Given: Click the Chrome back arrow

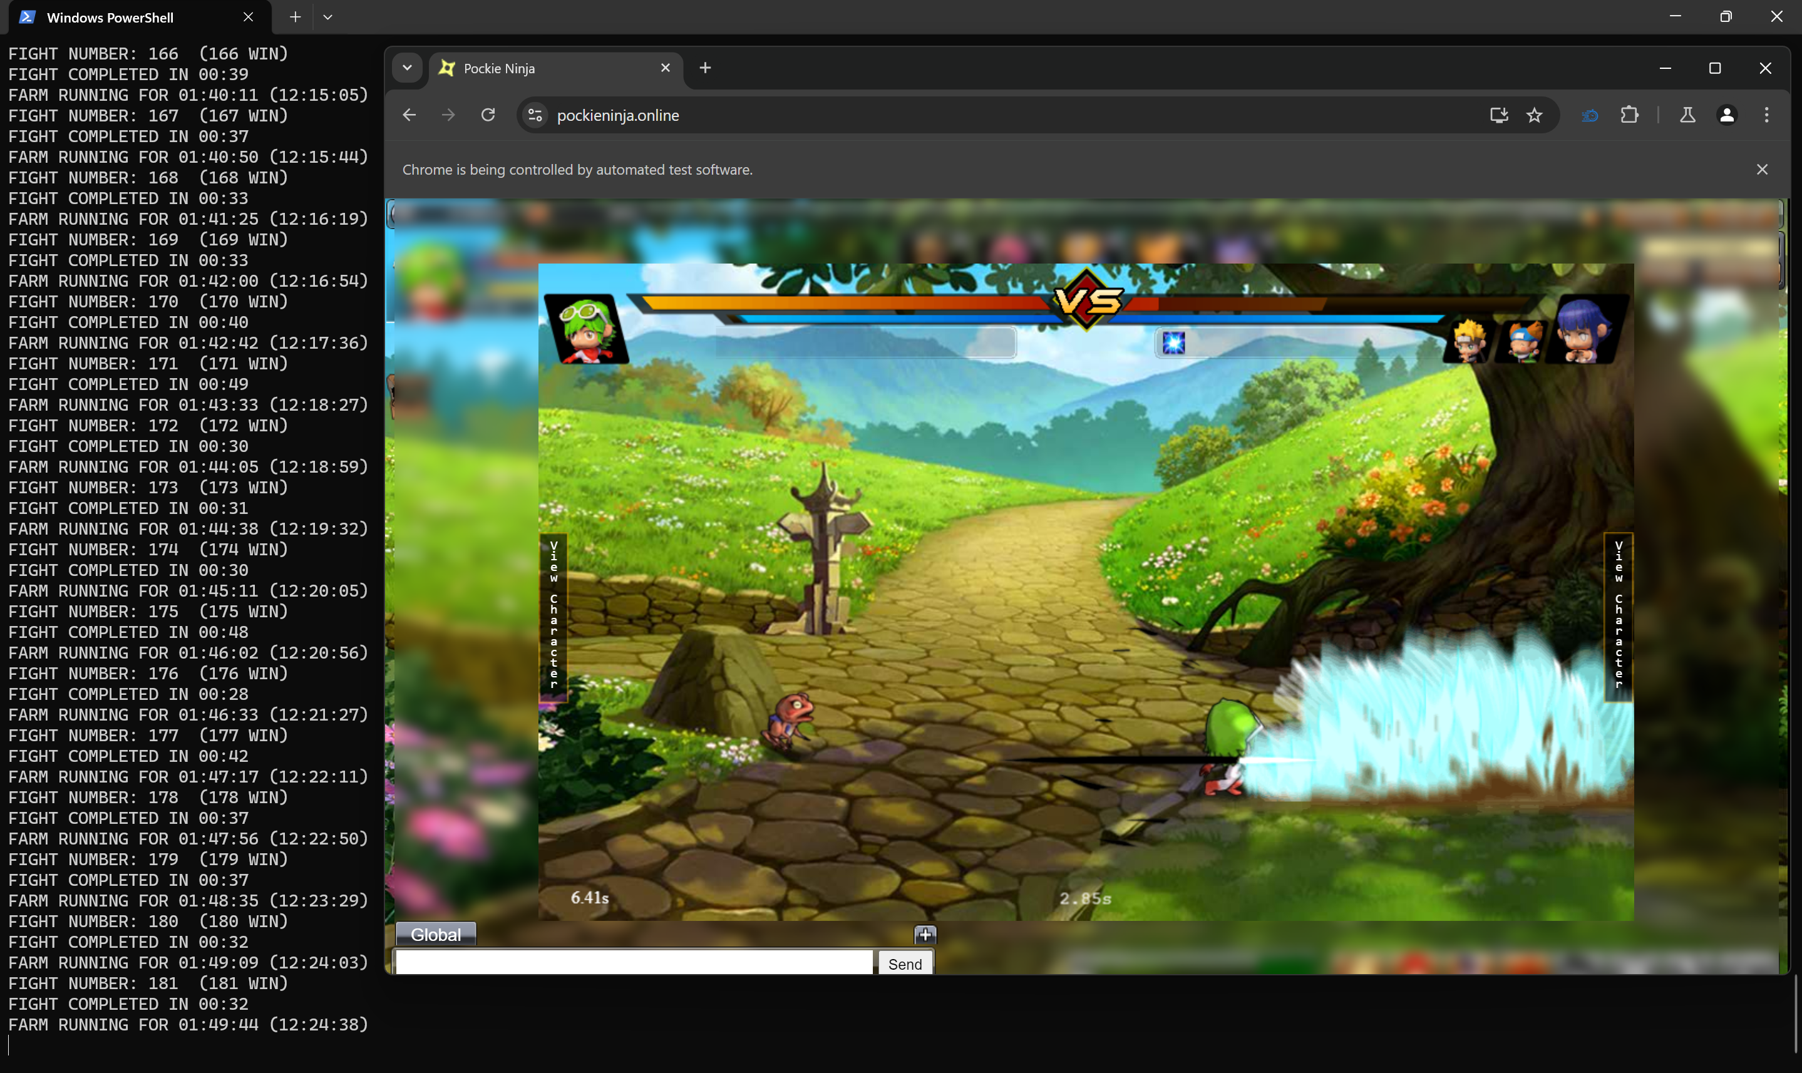Looking at the screenshot, I should 409,115.
